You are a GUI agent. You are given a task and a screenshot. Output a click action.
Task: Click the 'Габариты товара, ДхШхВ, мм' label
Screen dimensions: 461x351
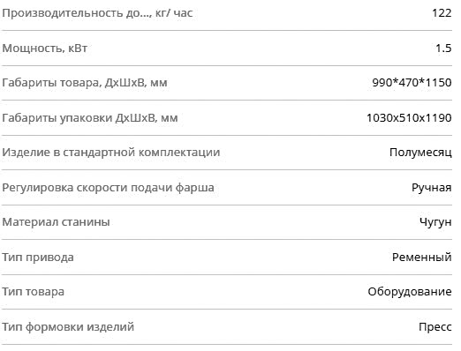point(85,83)
